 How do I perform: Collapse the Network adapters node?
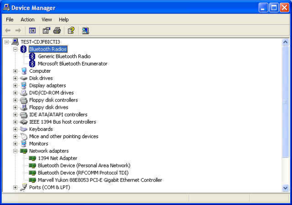pos(15,151)
